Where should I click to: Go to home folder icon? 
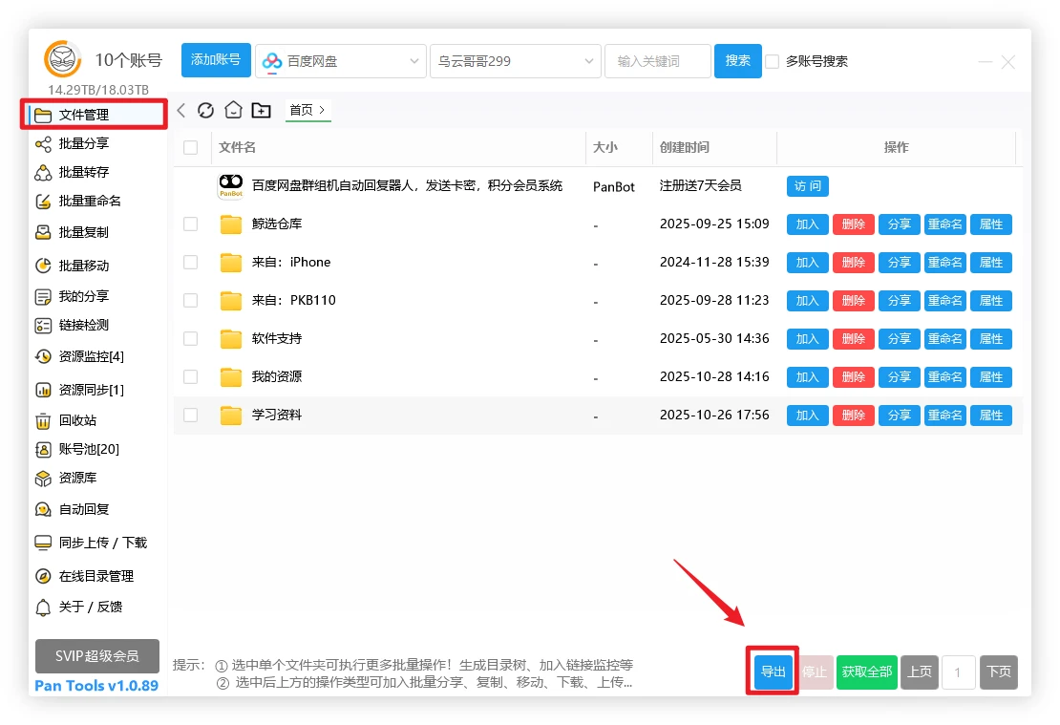pos(233,110)
